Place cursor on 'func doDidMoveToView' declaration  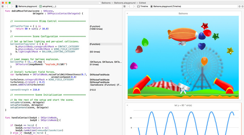click(29, 11)
